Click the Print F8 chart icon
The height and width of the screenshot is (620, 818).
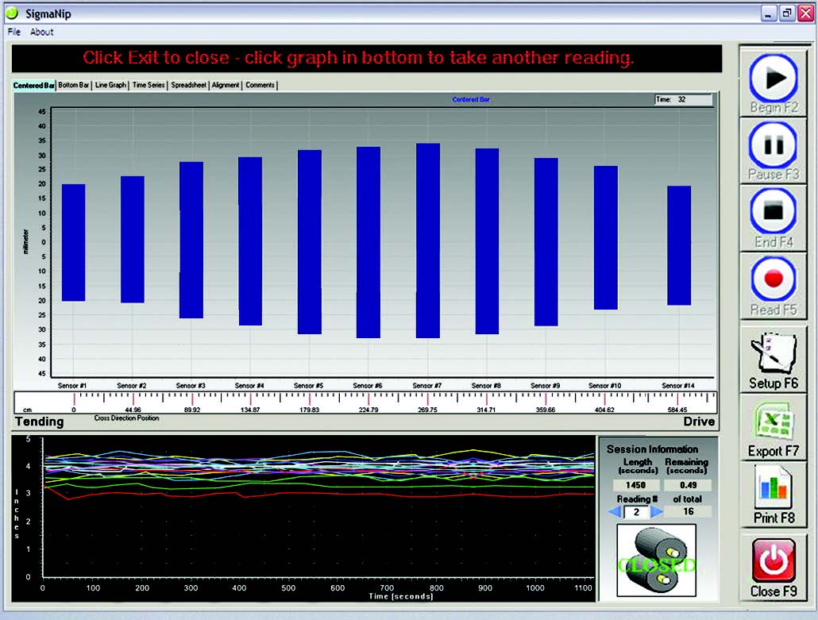(773, 488)
